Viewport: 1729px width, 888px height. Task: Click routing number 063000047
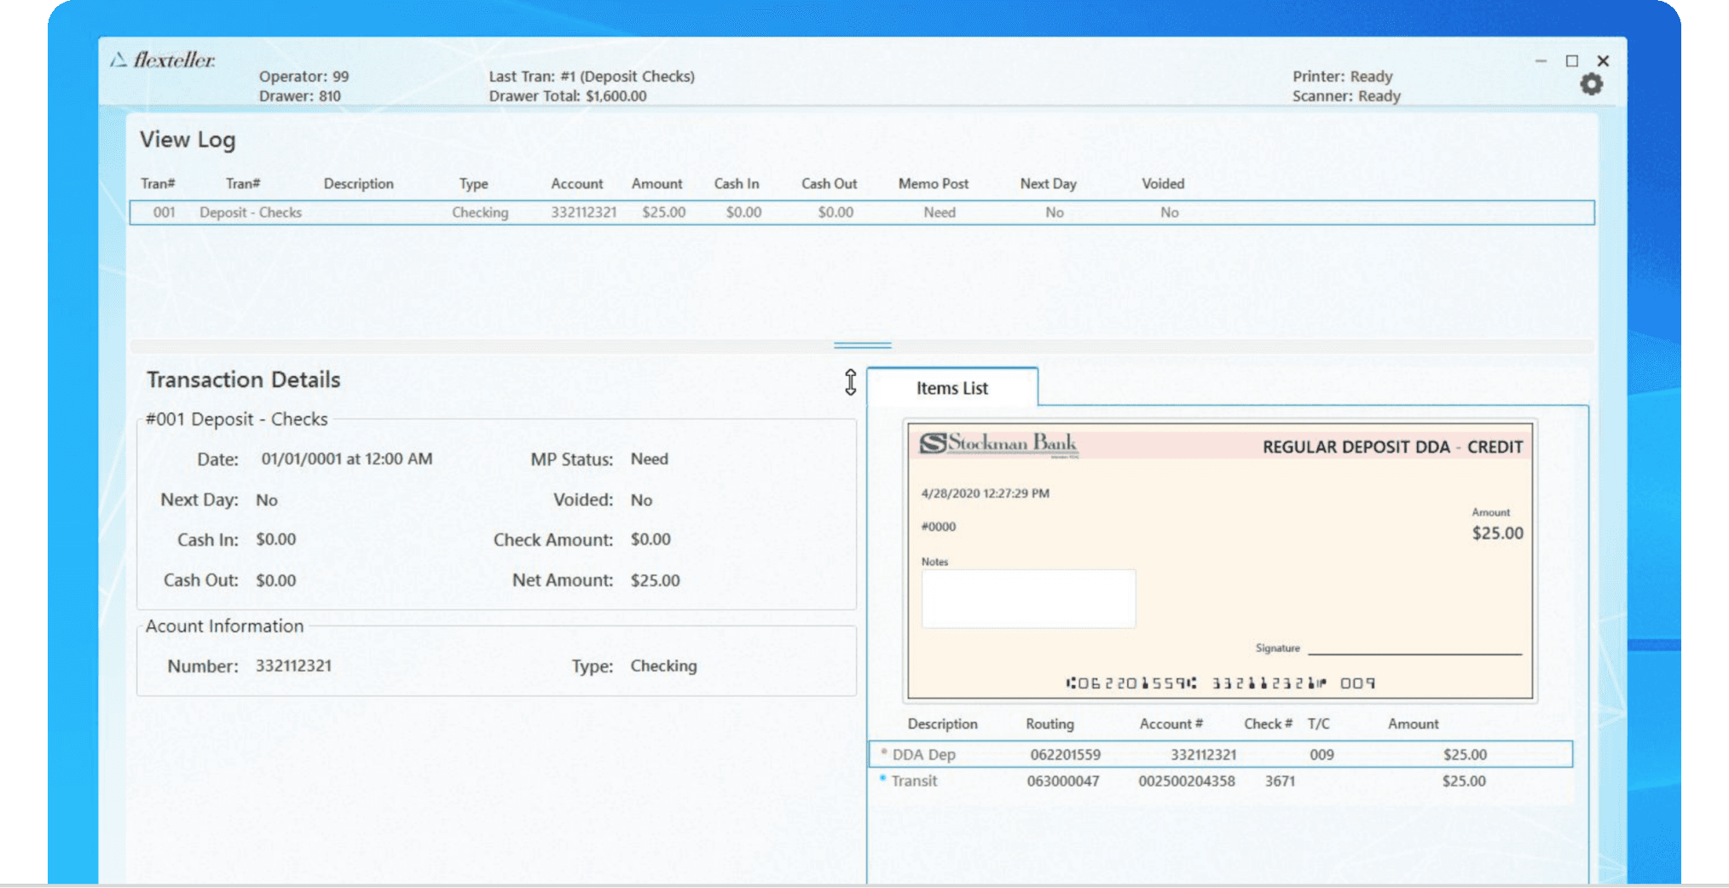(1062, 781)
